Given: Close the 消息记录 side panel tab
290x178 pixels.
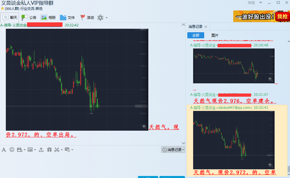Looking at the screenshot, I should [206, 27].
